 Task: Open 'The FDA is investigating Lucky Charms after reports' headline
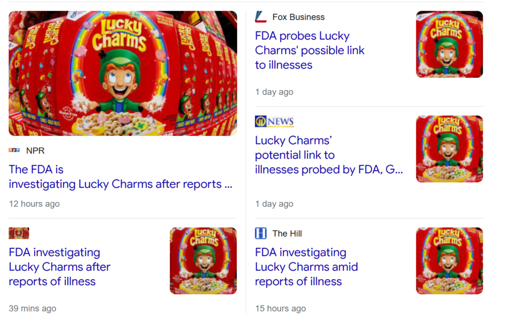[120, 177]
